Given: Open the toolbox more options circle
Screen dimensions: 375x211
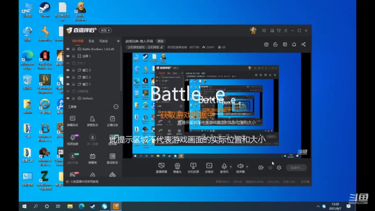Looking at the screenshot, I should 116,107.
